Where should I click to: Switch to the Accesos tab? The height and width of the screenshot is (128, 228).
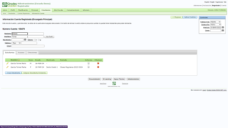point(21,53)
